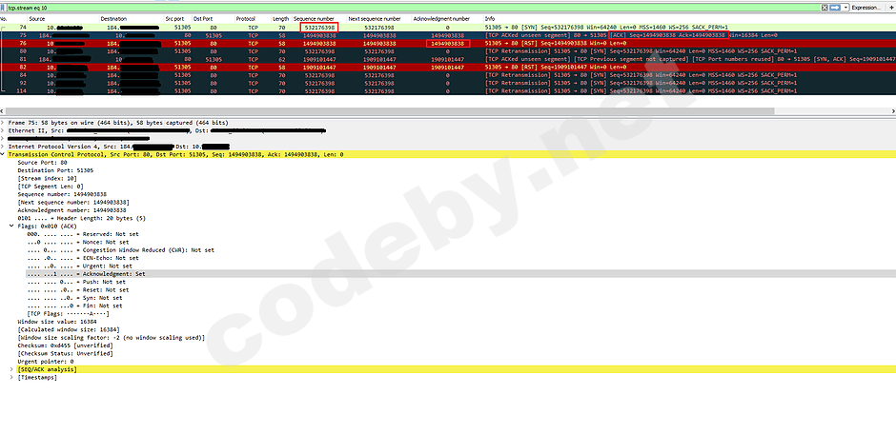Expand the [SEQ/ACK analysis] node
The width and height of the screenshot is (896, 434).
(12, 369)
